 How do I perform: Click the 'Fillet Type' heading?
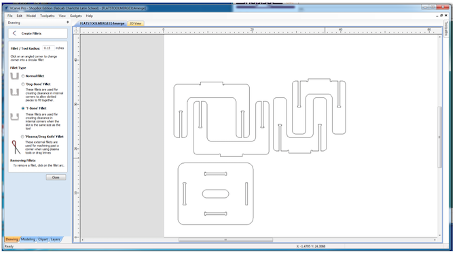point(18,68)
